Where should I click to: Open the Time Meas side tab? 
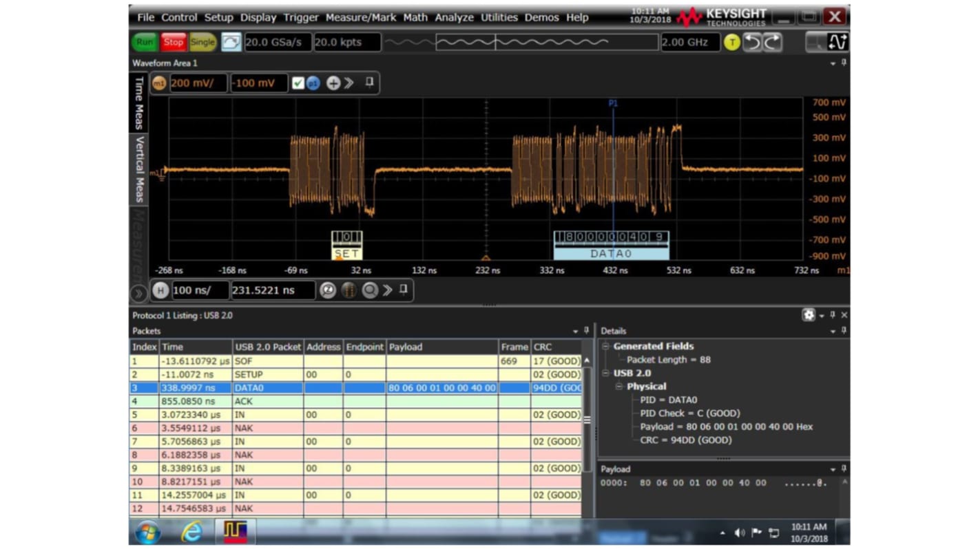(138, 102)
